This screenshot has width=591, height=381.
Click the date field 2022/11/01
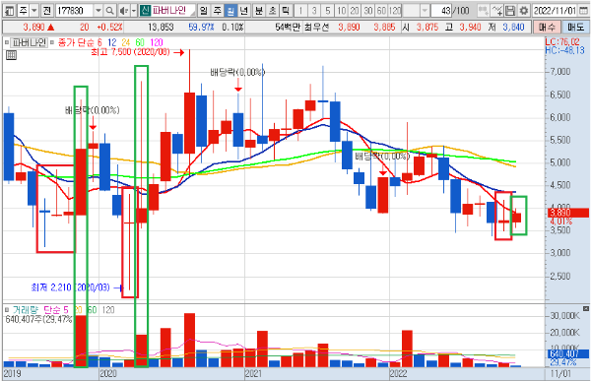[555, 11]
